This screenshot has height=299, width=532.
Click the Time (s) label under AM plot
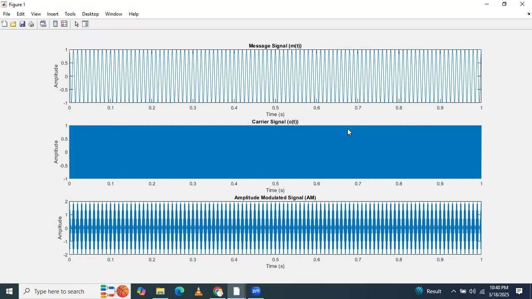coord(275,267)
